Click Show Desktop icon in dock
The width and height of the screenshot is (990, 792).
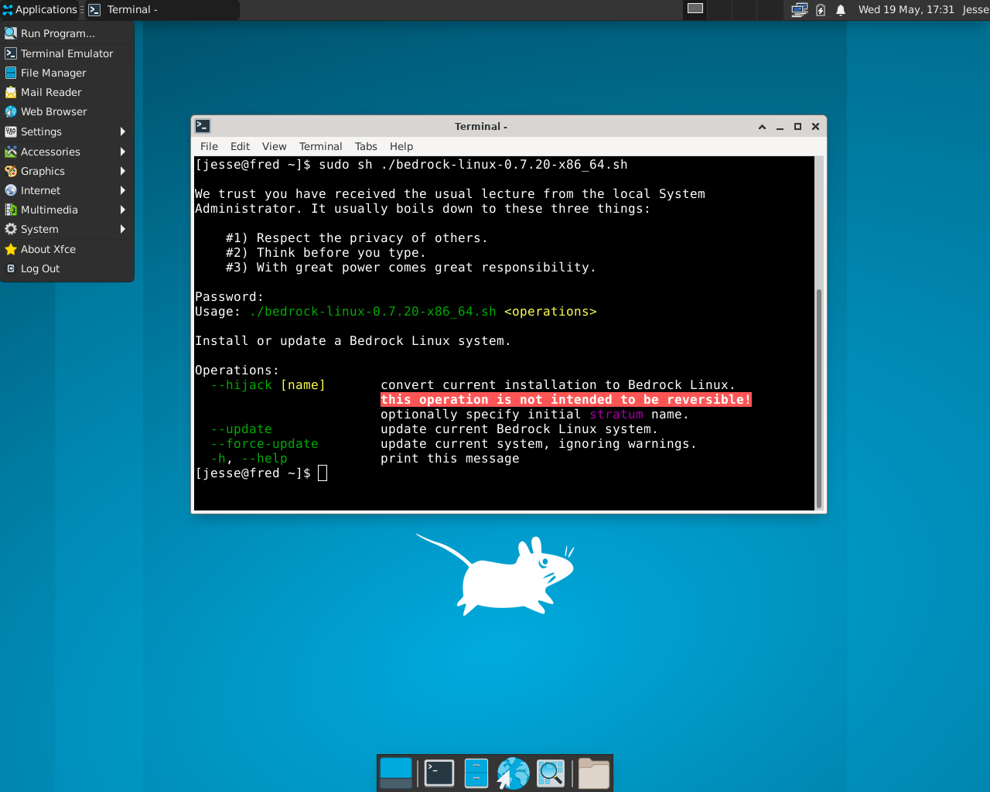coord(396,773)
